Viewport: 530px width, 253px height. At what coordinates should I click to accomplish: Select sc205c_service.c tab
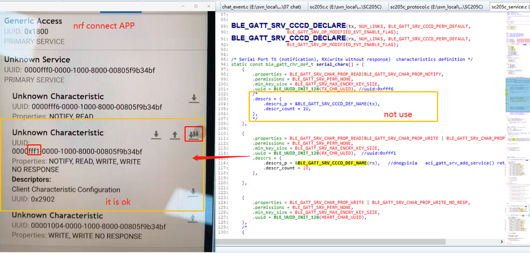click(x=510, y=6)
